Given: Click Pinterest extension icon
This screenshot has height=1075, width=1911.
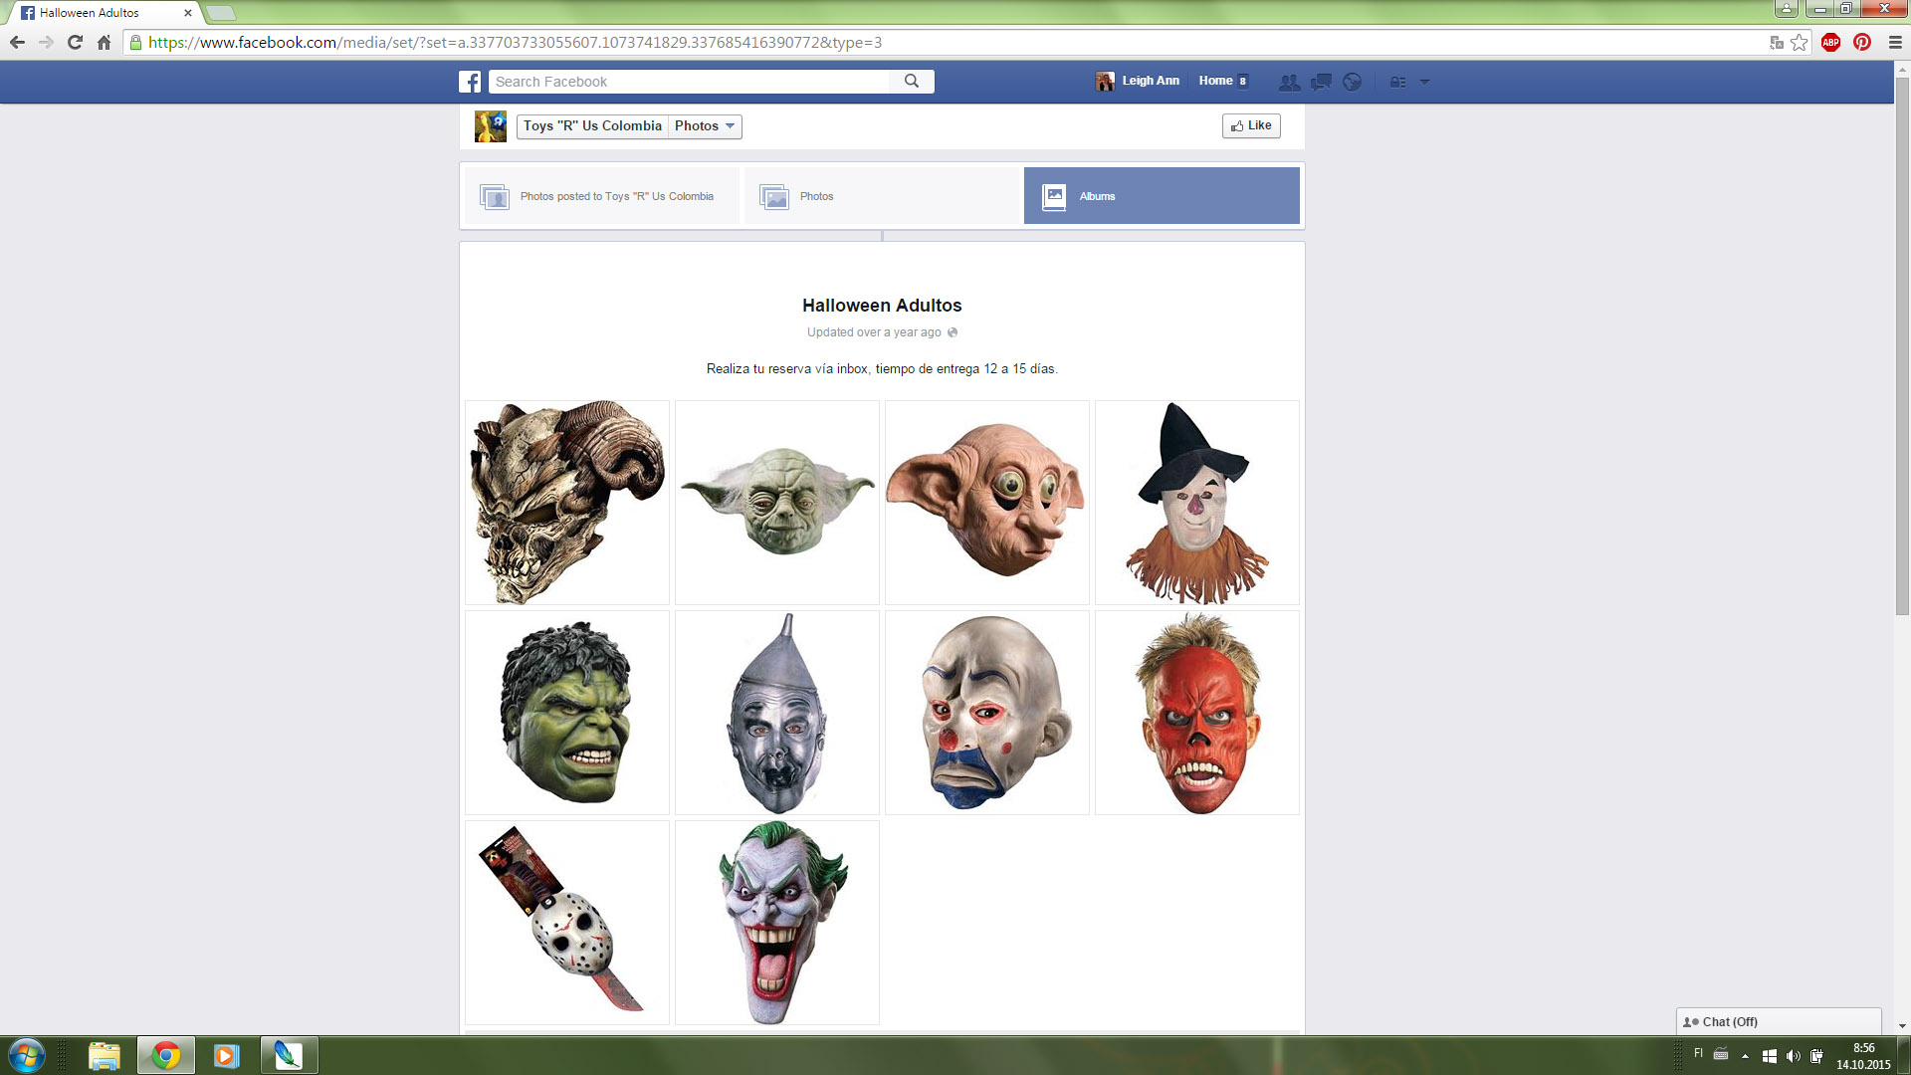Looking at the screenshot, I should 1862,42.
